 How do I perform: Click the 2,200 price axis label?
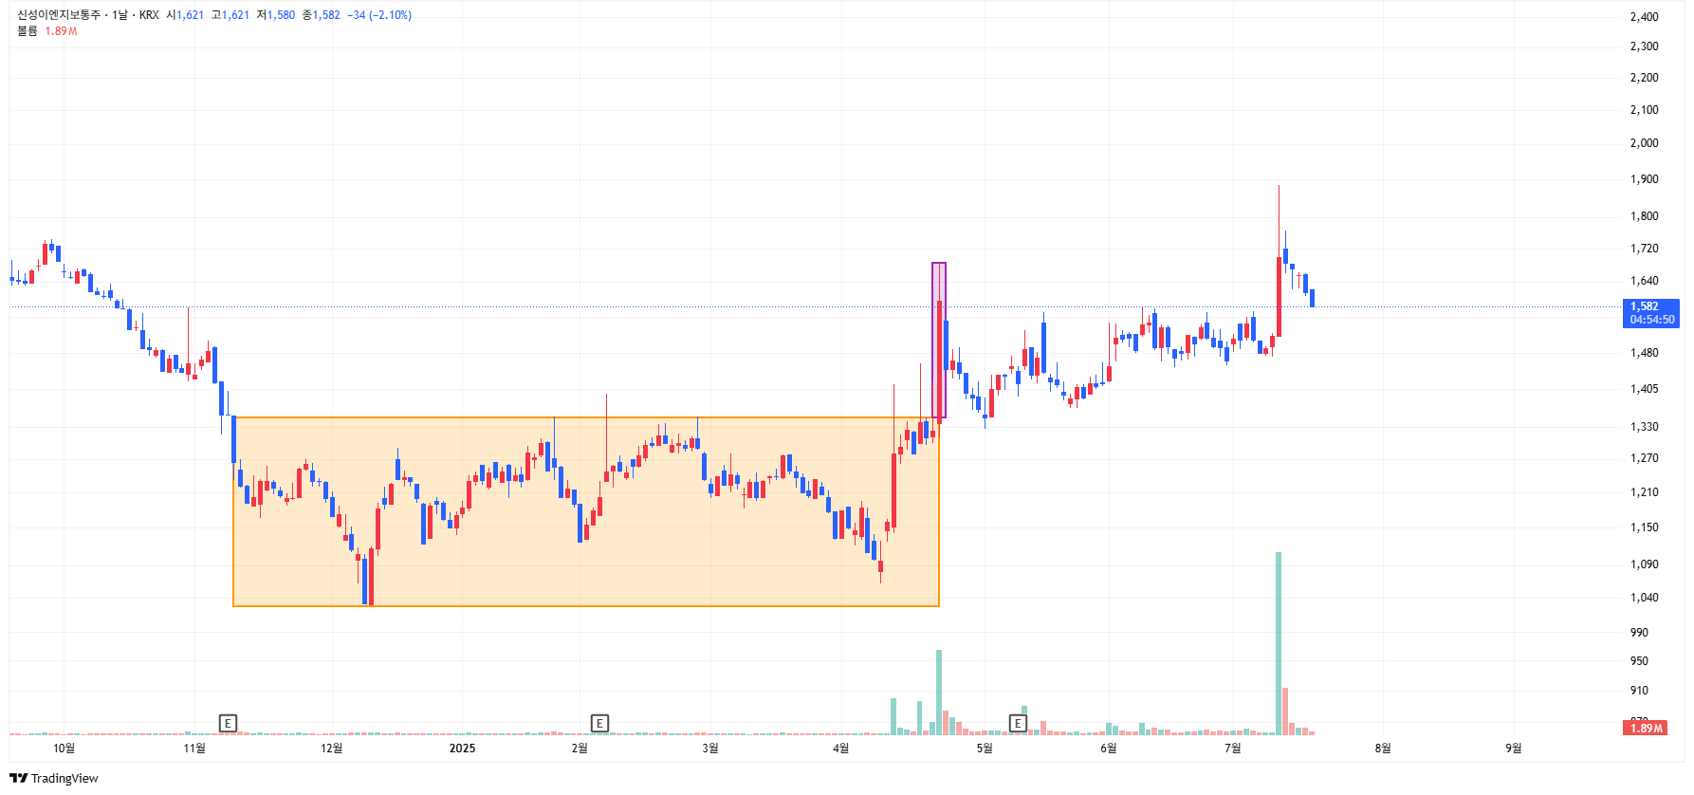[x=1645, y=78]
